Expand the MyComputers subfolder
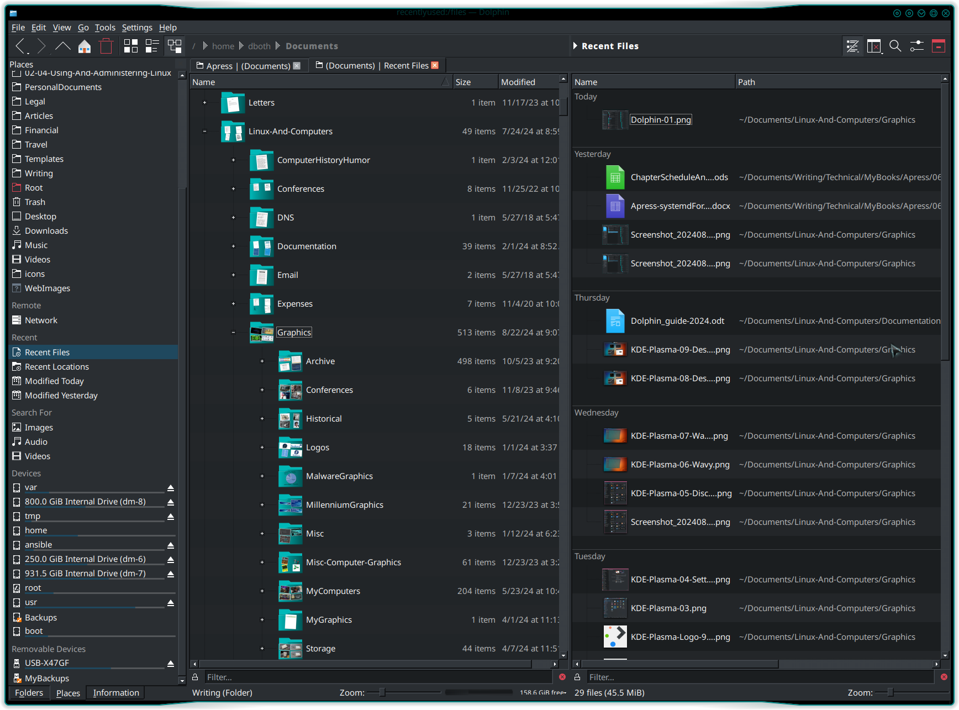 262,591
